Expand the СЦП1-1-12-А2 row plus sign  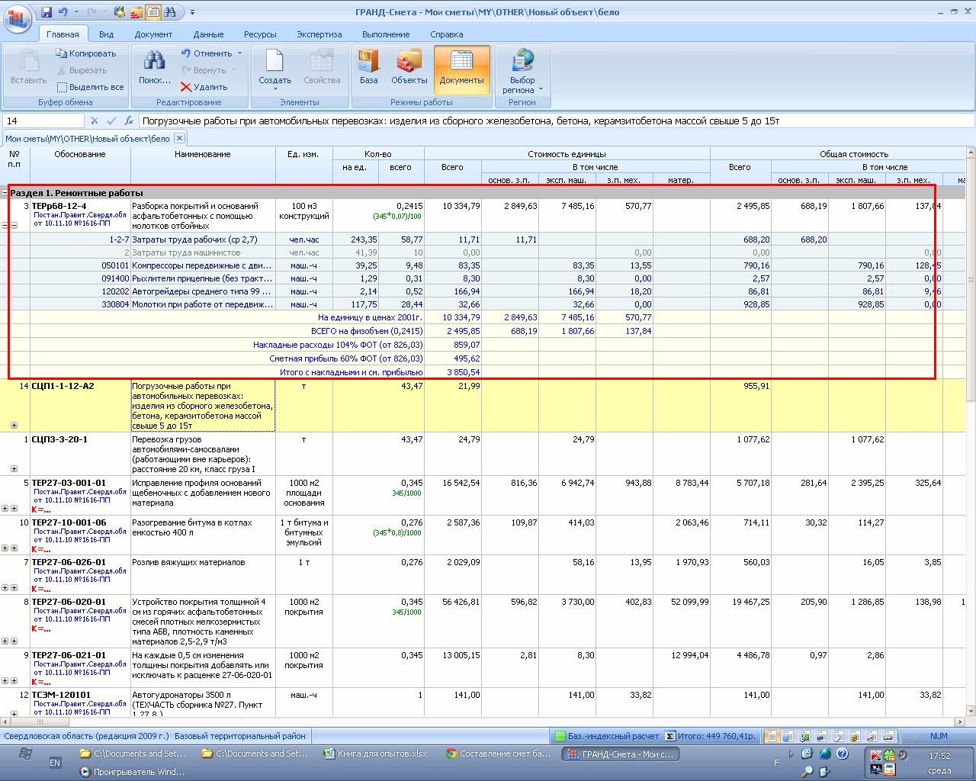point(14,426)
